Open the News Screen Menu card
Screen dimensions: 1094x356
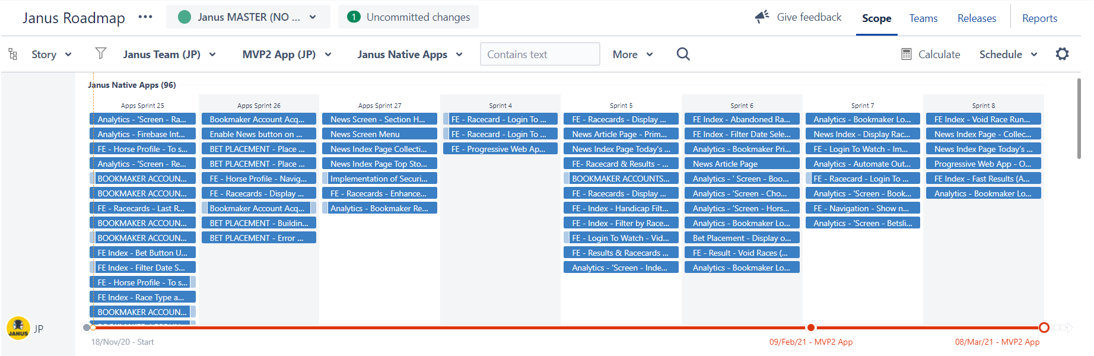pyautogui.click(x=380, y=134)
